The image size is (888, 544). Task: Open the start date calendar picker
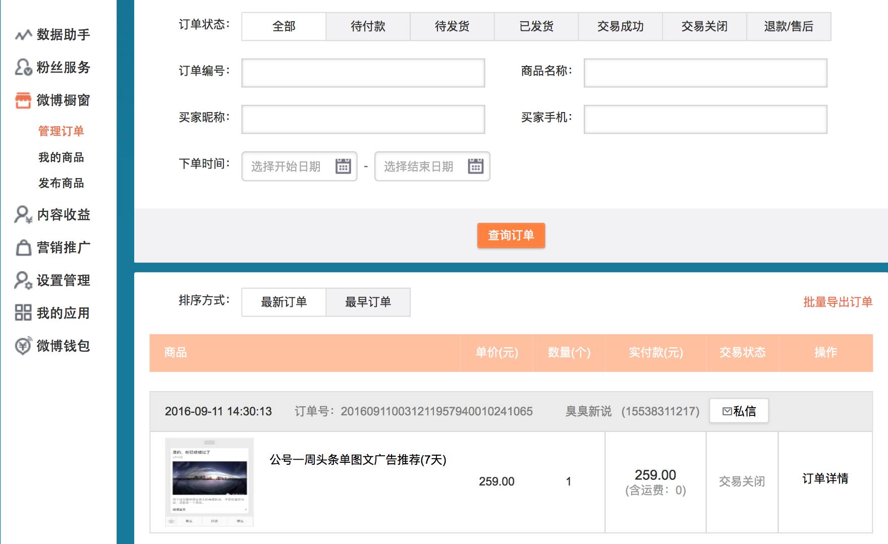pos(343,166)
